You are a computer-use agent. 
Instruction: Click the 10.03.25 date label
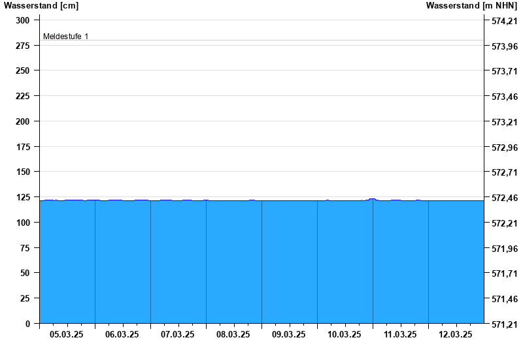coord(345,334)
